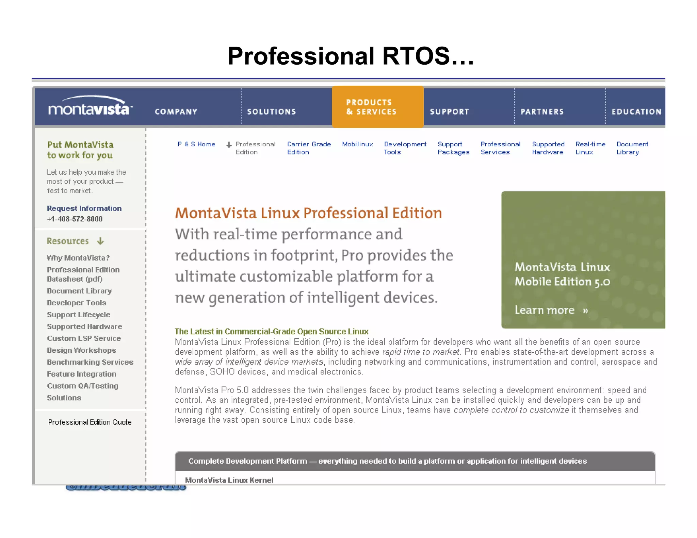
Task: Click Professional Edition Quote
Action: (90, 422)
